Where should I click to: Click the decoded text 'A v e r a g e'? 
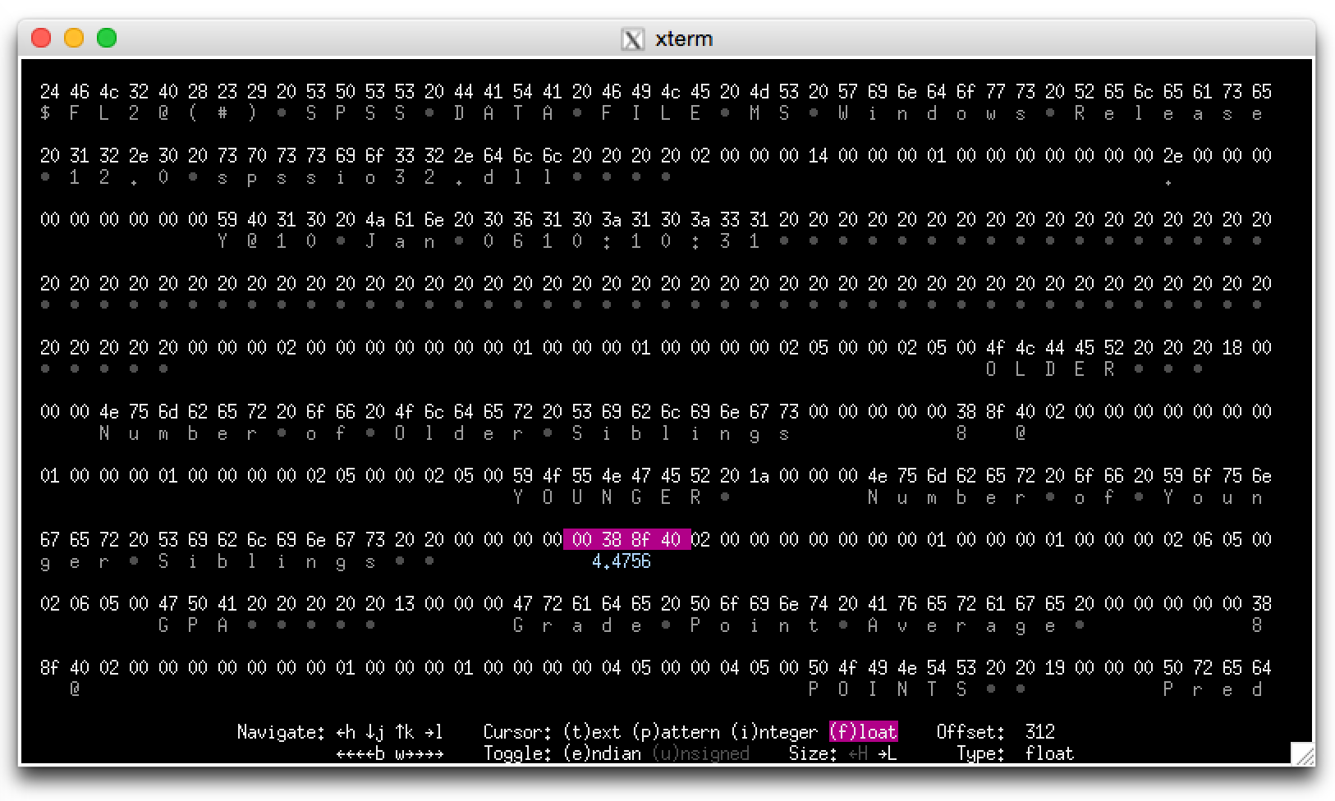961,625
